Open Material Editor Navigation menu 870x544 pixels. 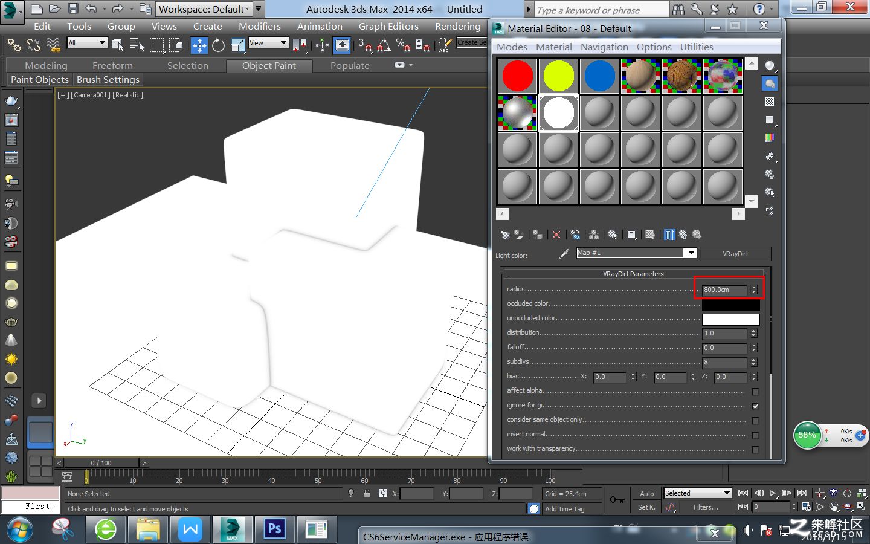click(604, 47)
